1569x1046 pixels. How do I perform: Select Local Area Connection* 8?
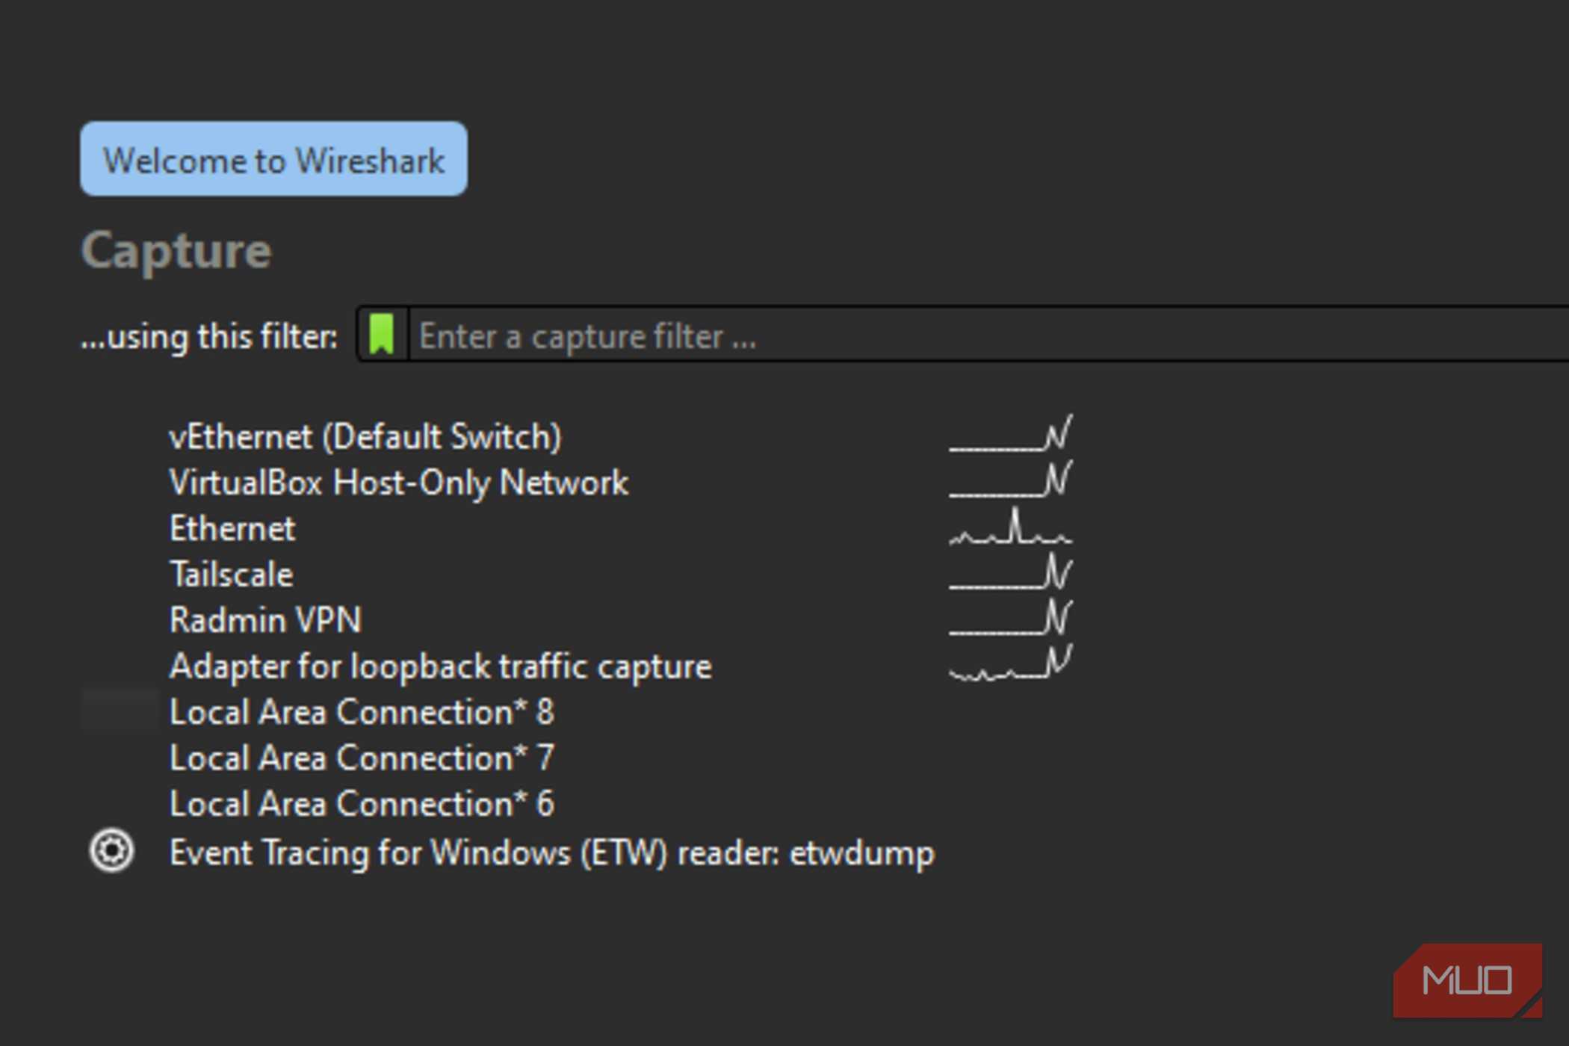(362, 712)
